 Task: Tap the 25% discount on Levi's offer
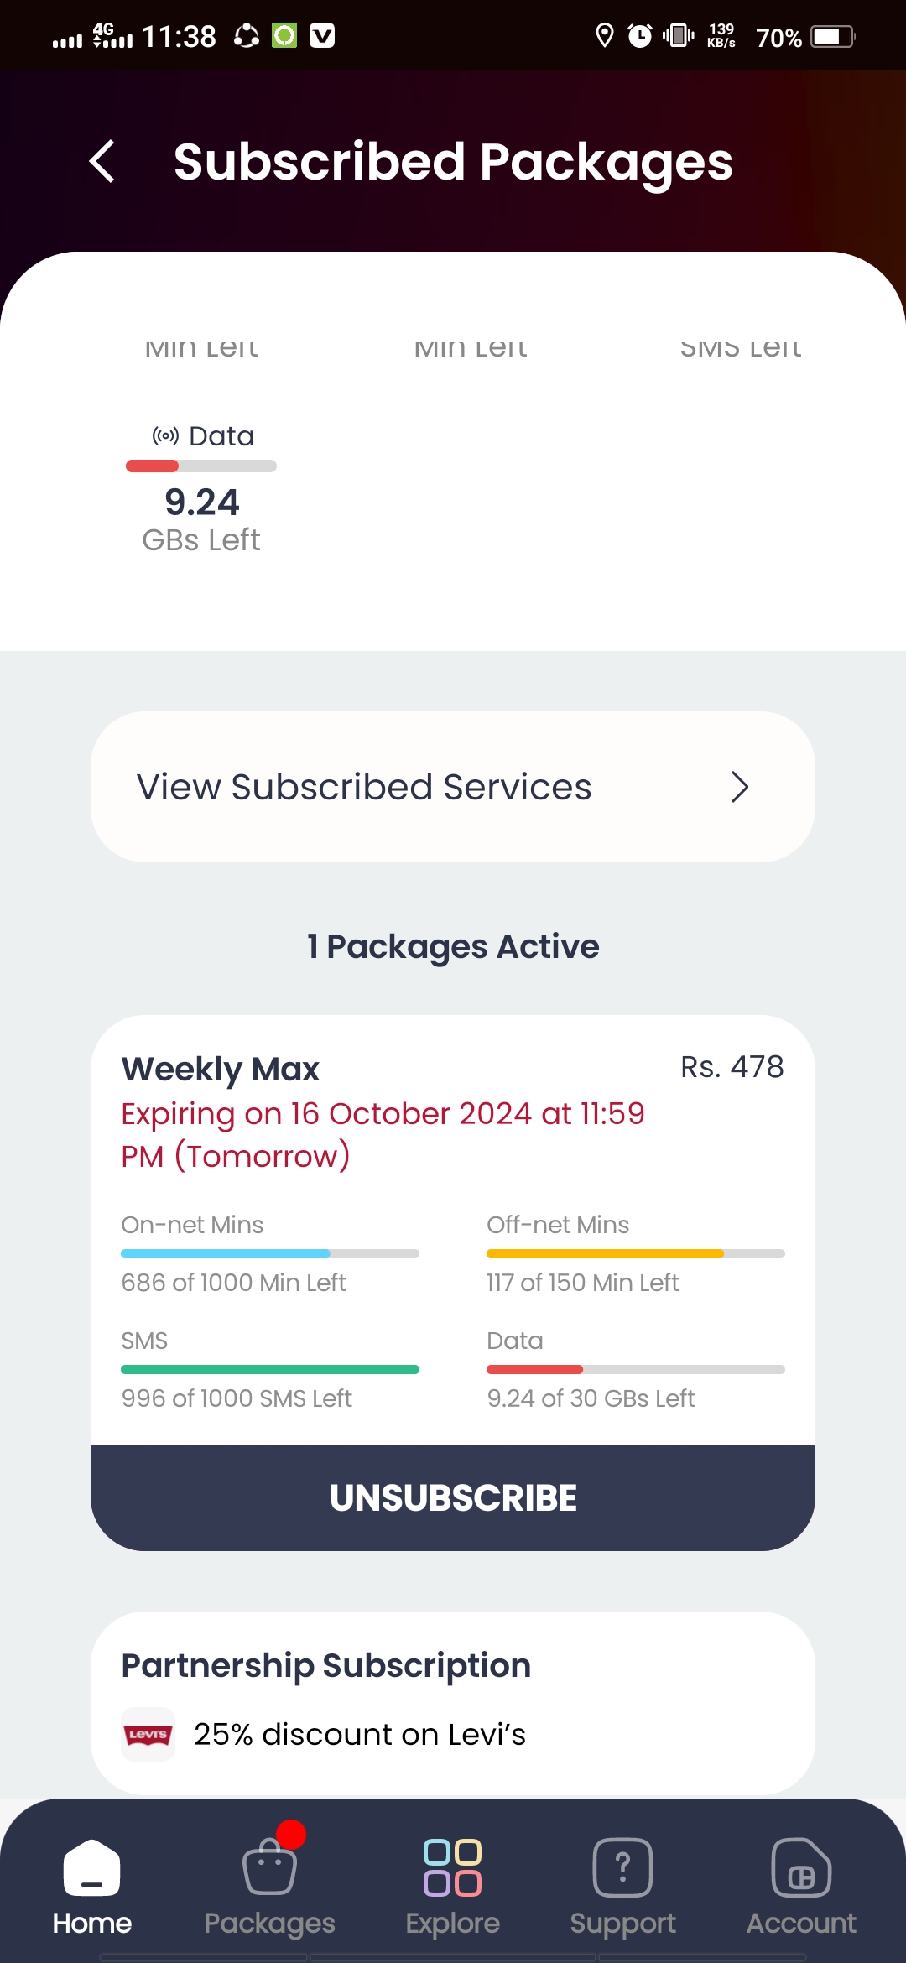360,1734
